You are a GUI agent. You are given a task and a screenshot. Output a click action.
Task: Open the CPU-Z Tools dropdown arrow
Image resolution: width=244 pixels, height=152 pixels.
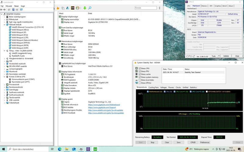pos(218,56)
